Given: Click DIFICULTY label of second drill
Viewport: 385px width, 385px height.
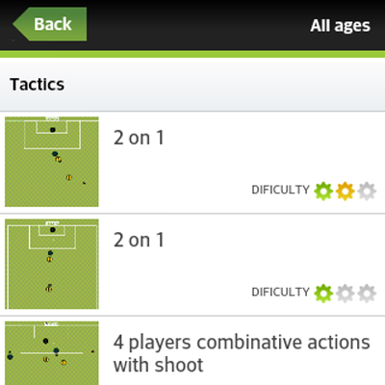Looking at the screenshot, I should pyautogui.click(x=280, y=292).
